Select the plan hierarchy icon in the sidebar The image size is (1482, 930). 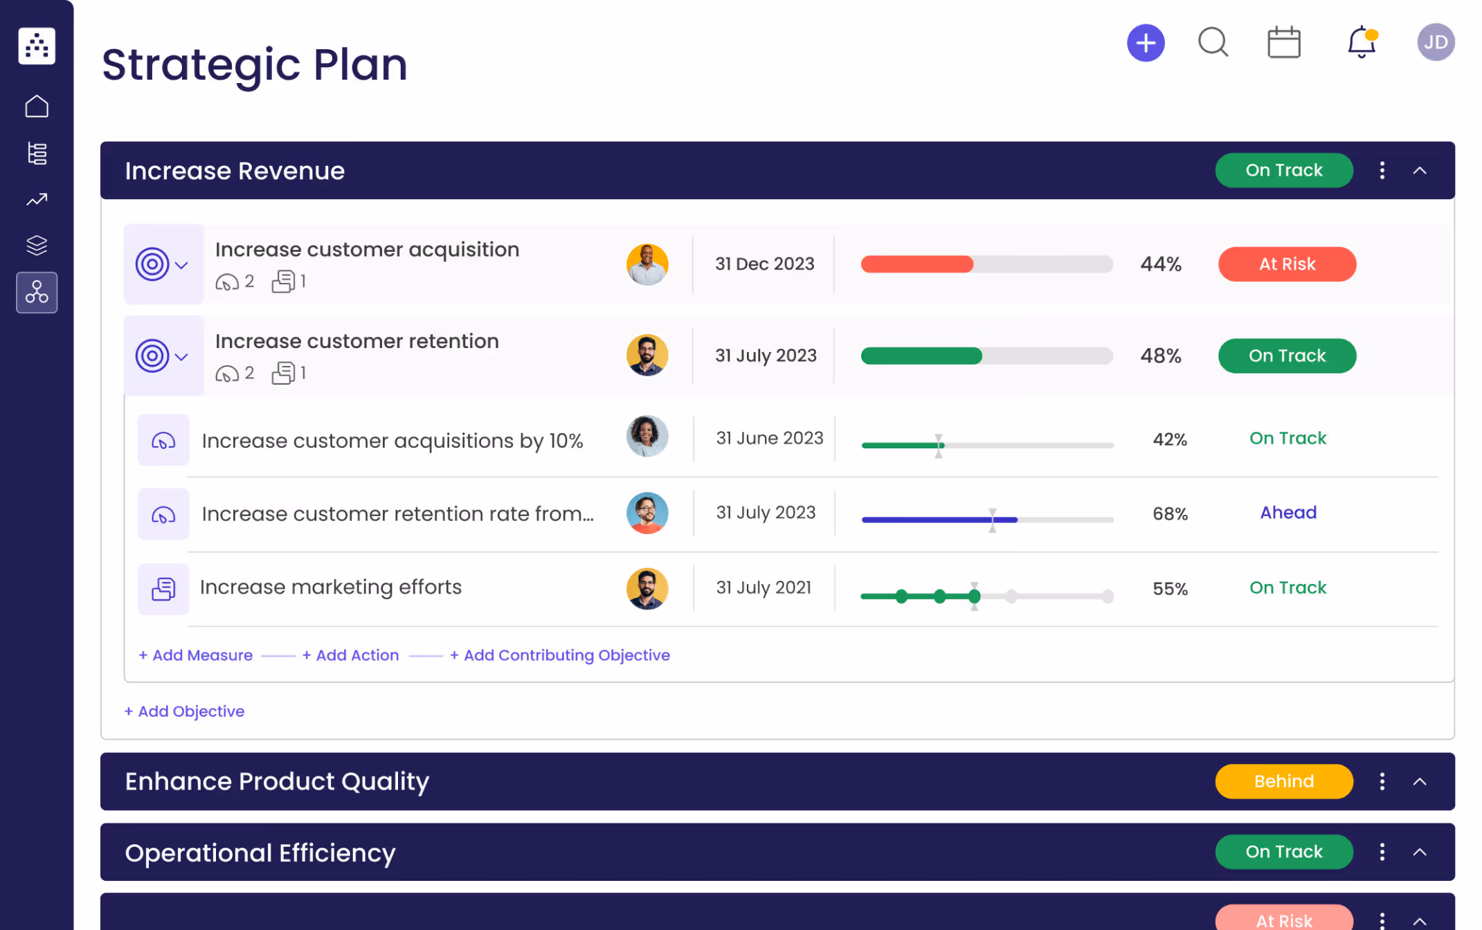coord(36,153)
